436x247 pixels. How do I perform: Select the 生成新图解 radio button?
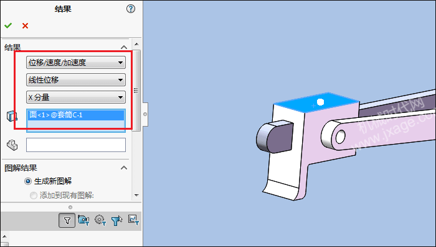(x=28, y=181)
